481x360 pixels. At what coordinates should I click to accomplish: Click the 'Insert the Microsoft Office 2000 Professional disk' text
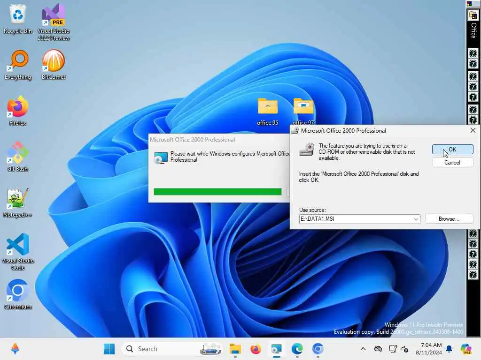pos(359,177)
